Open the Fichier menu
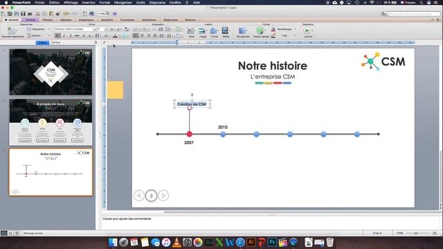Screen dimensions: 443x249 tap(40, 3)
